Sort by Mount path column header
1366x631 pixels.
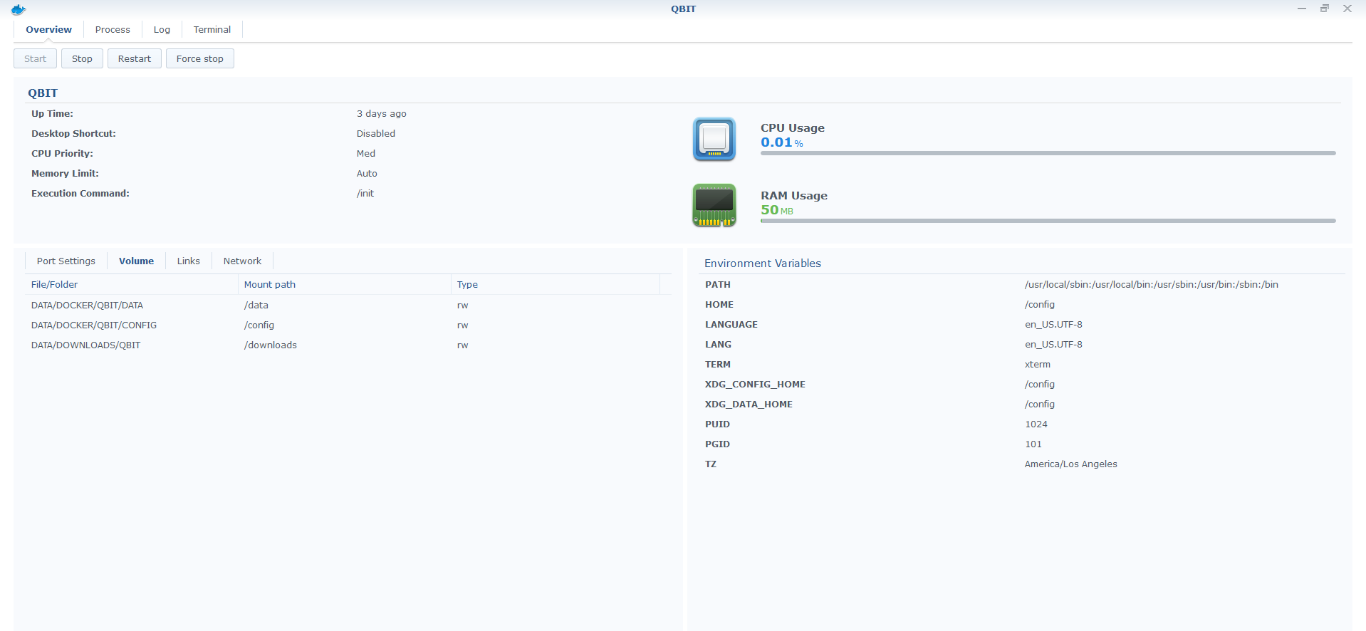coord(344,284)
